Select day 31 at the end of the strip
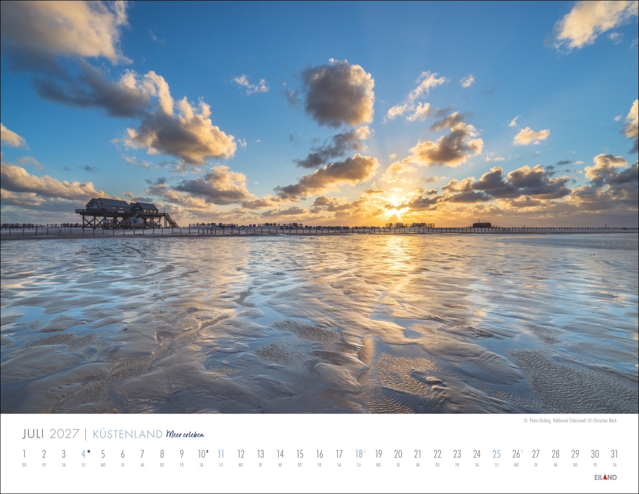 (x=614, y=455)
